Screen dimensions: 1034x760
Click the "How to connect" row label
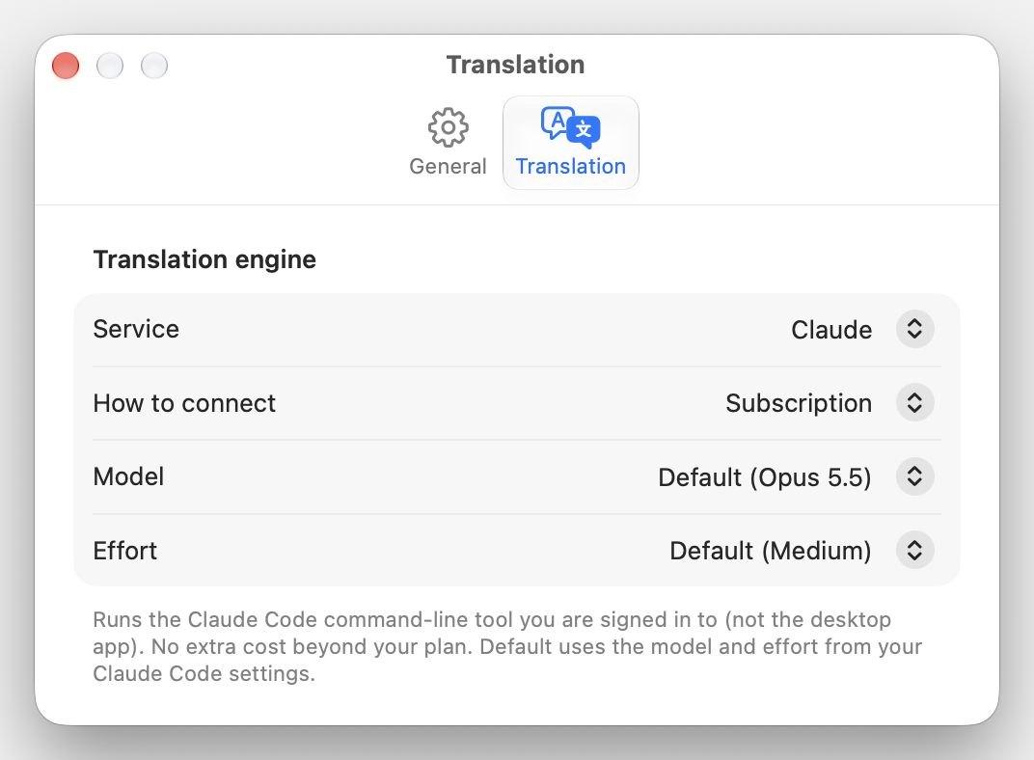pos(184,403)
